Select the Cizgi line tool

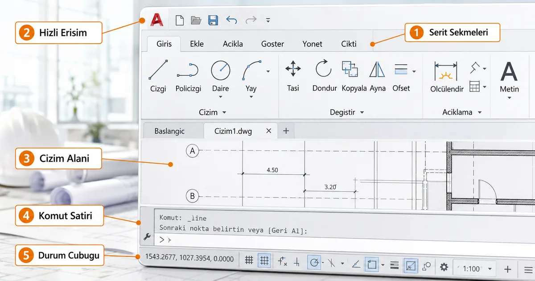158,76
